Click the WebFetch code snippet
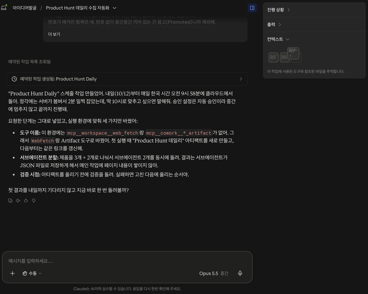Viewport: 368px width, 294px height. (x=43, y=141)
